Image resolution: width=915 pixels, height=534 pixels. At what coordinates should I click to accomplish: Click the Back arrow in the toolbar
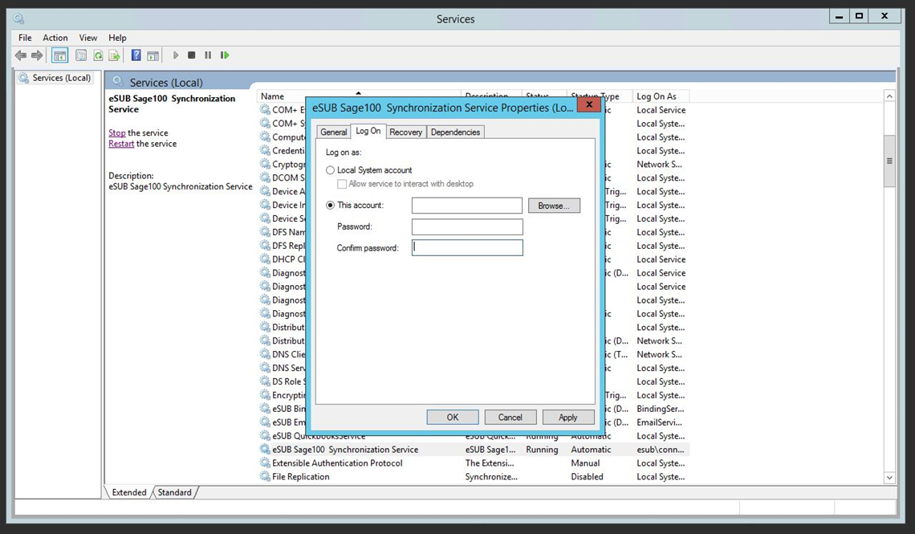click(x=21, y=55)
